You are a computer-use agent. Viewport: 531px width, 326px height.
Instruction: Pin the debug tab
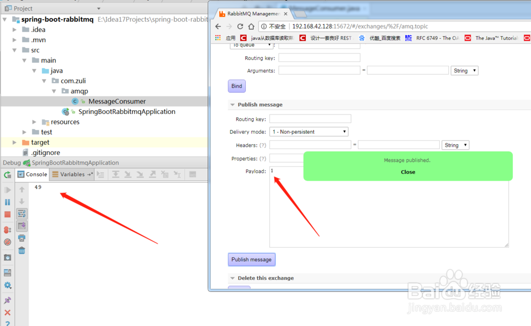(7, 301)
